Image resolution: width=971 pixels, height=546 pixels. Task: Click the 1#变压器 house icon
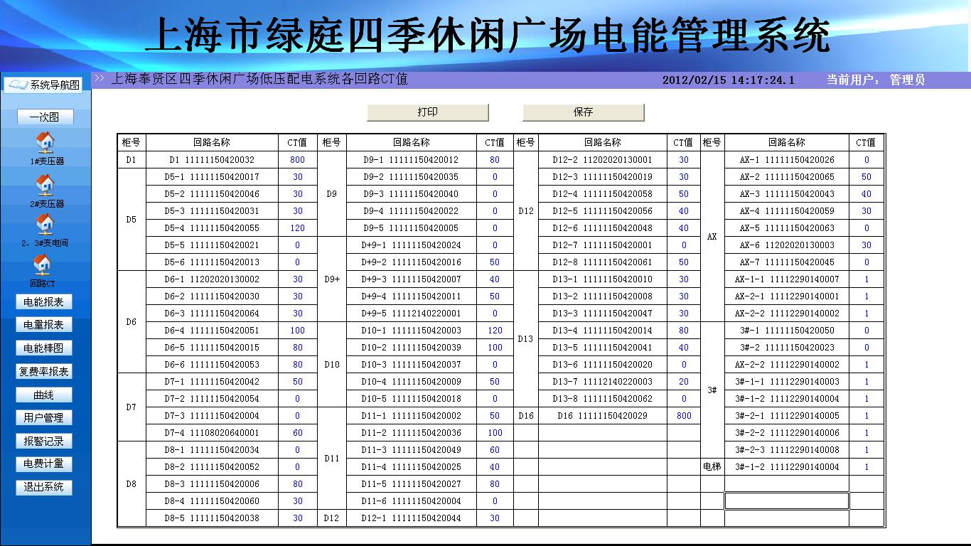45,142
